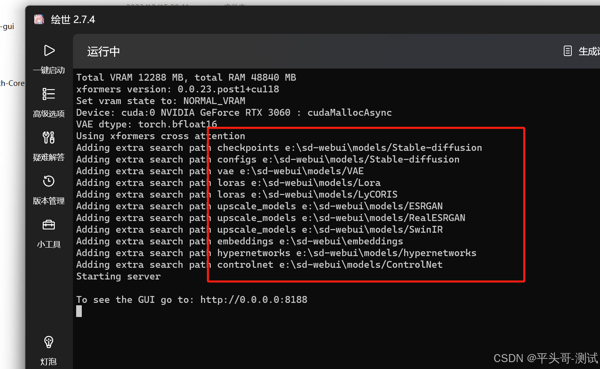Image resolution: width=600 pixels, height=369 pixels.
Task: Click the loras models/Lora path line
Action: (228, 183)
